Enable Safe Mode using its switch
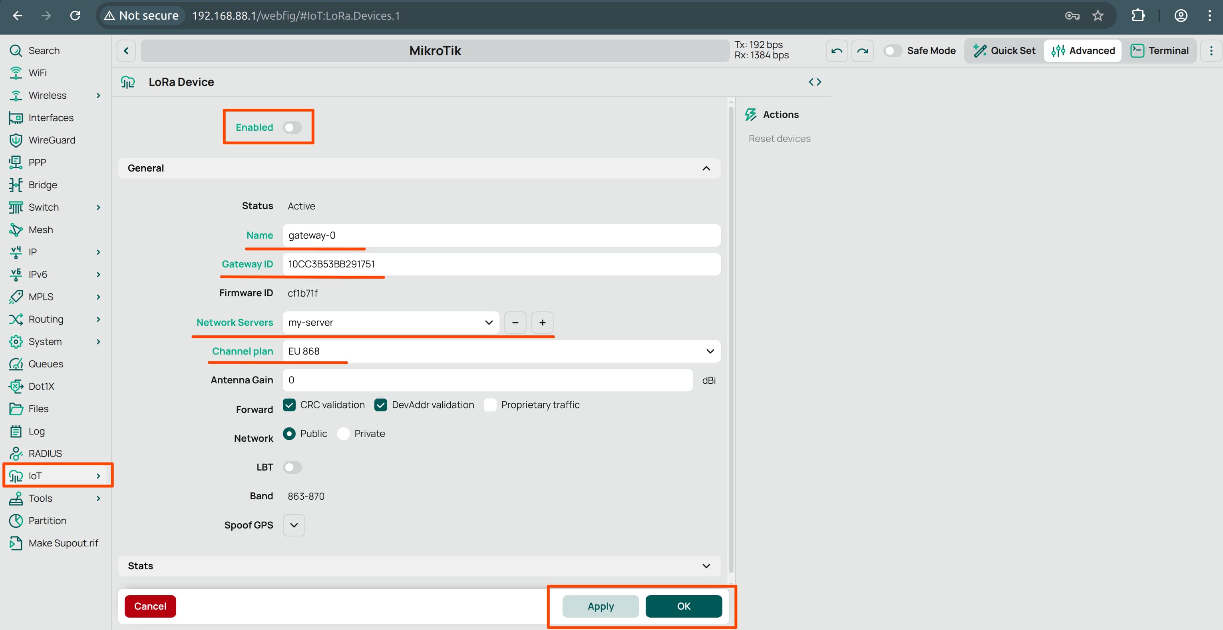The width and height of the screenshot is (1223, 630). pyautogui.click(x=893, y=50)
